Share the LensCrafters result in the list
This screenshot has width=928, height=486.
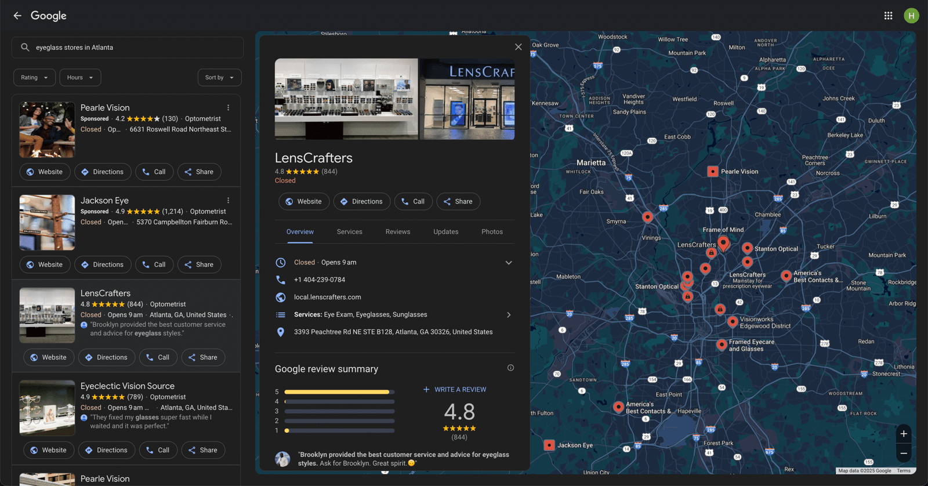[203, 357]
